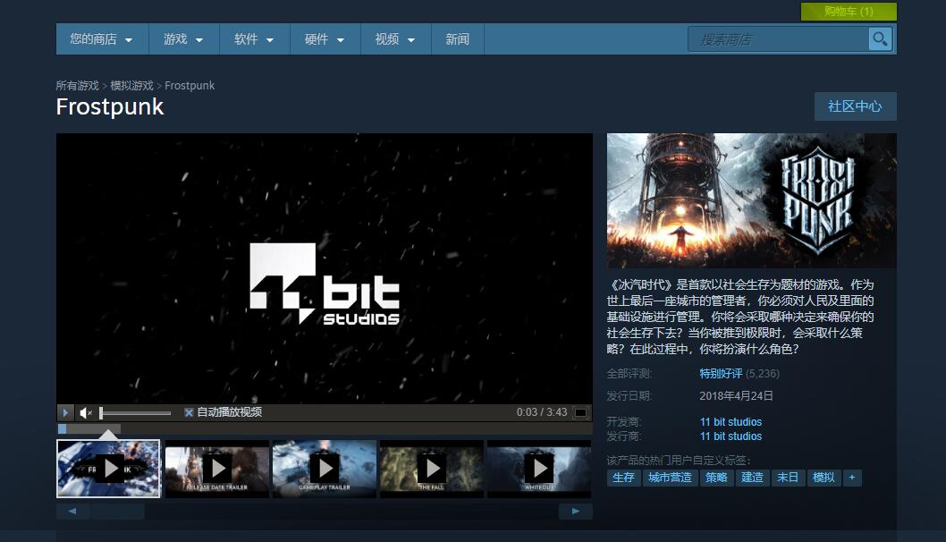Click the video progress bar
Screen dimensions: 946x542
(x=325, y=429)
